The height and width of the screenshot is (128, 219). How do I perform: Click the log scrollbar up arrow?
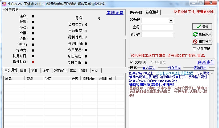pyautogui.click(x=212, y=73)
